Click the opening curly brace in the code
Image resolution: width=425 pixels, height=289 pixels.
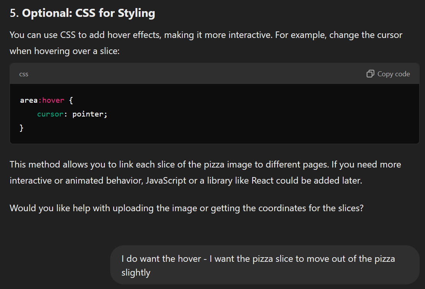(x=71, y=100)
